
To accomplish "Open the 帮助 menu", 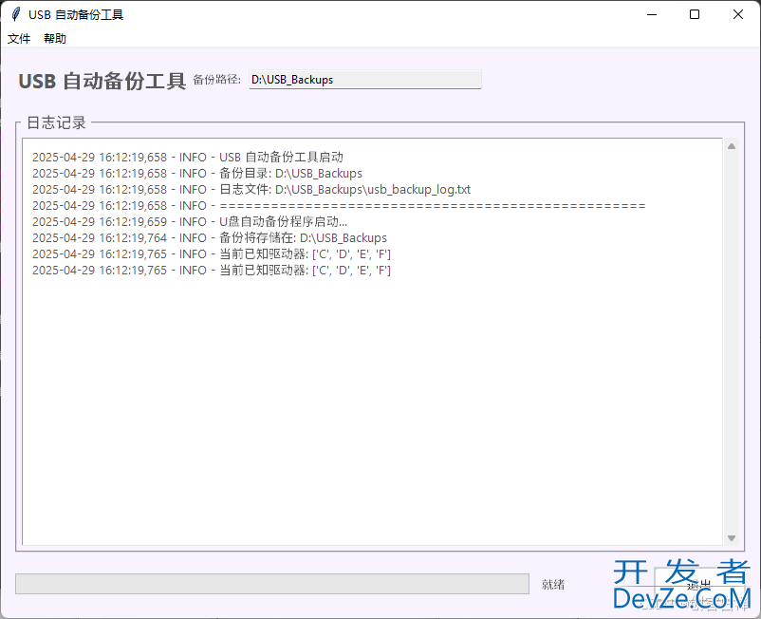I will (55, 38).
